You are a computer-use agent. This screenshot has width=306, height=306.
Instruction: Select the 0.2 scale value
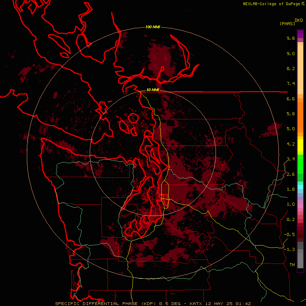[291, 220]
